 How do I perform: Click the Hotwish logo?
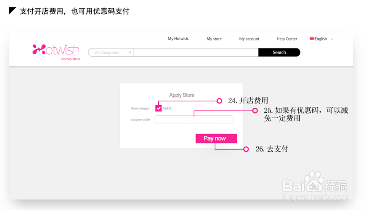[56, 50]
